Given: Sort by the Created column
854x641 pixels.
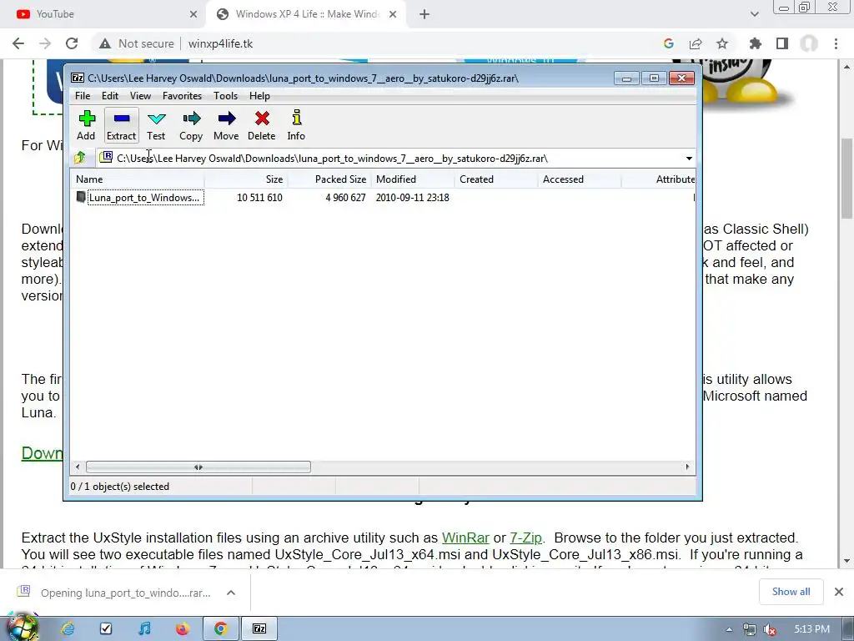Looking at the screenshot, I should click(x=495, y=179).
